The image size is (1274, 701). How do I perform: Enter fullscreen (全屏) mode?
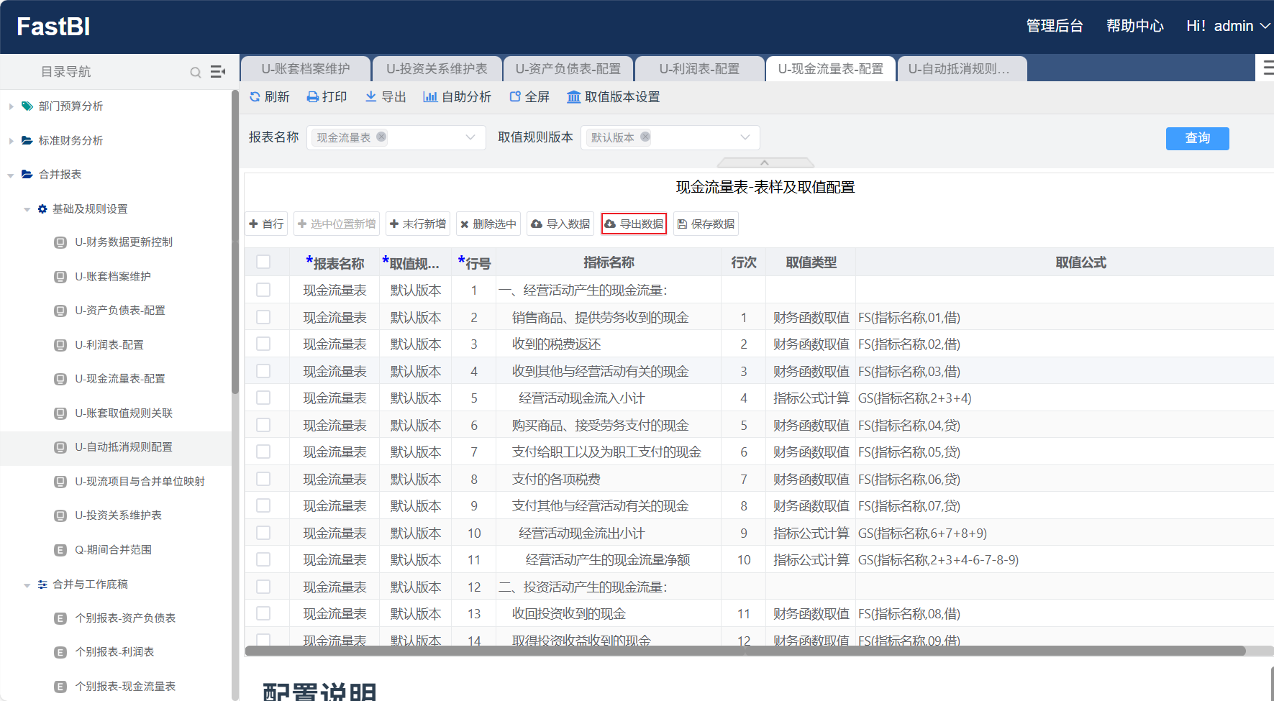[515, 97]
